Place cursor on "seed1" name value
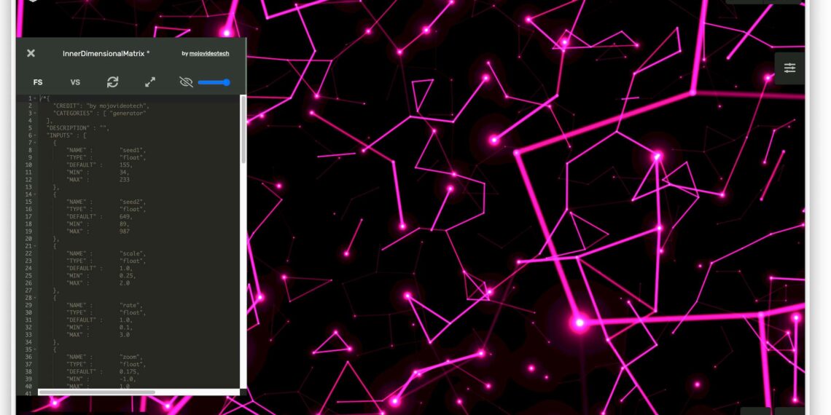 (x=133, y=150)
